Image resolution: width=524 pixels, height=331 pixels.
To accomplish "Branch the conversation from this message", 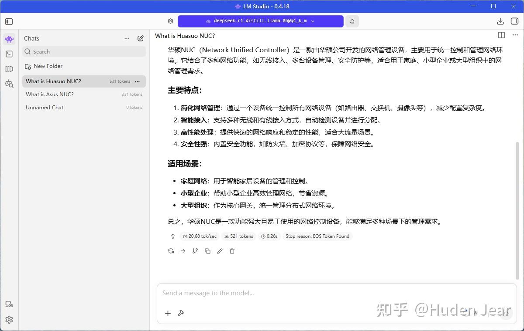I will 195,251.
